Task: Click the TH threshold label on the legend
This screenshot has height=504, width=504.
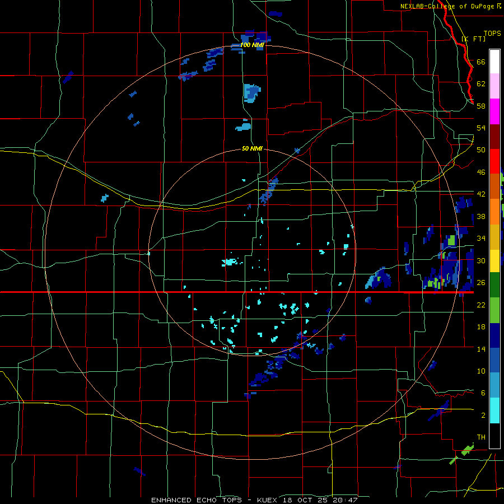Action: [481, 437]
